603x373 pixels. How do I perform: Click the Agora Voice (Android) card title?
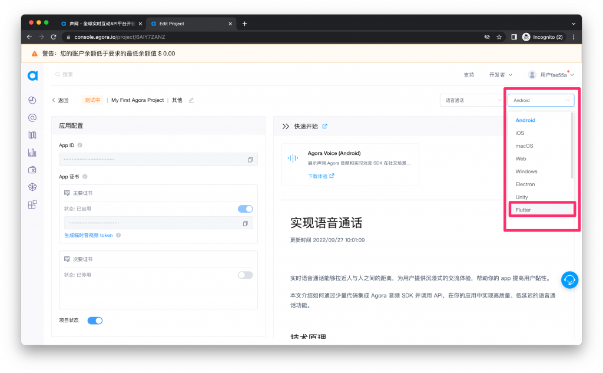[x=334, y=153]
